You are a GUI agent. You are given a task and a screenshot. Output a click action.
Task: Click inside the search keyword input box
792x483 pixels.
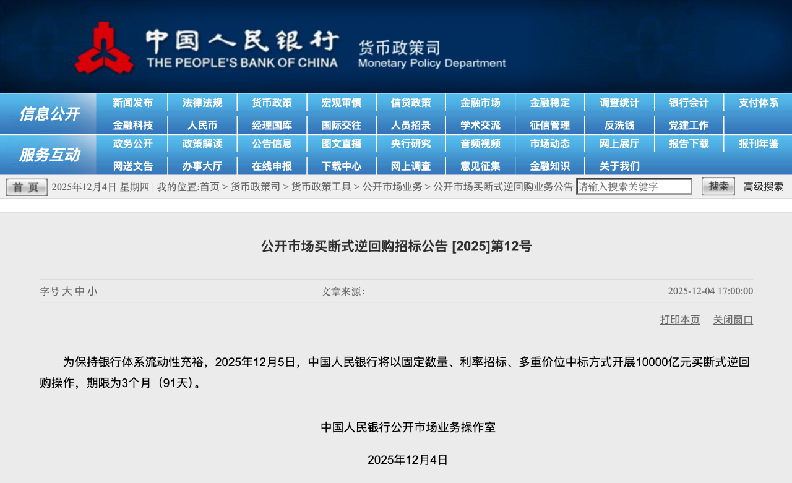pyautogui.click(x=634, y=186)
